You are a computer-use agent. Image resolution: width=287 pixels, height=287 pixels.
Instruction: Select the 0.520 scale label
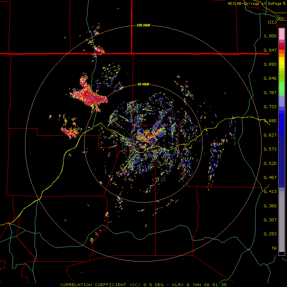click(x=270, y=163)
